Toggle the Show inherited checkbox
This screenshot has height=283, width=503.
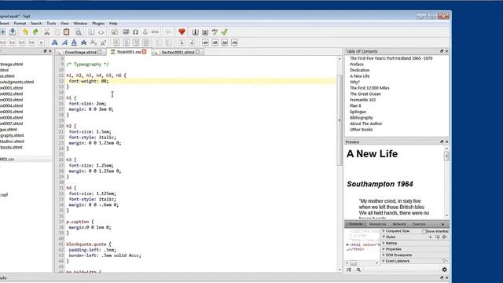(x=424, y=231)
